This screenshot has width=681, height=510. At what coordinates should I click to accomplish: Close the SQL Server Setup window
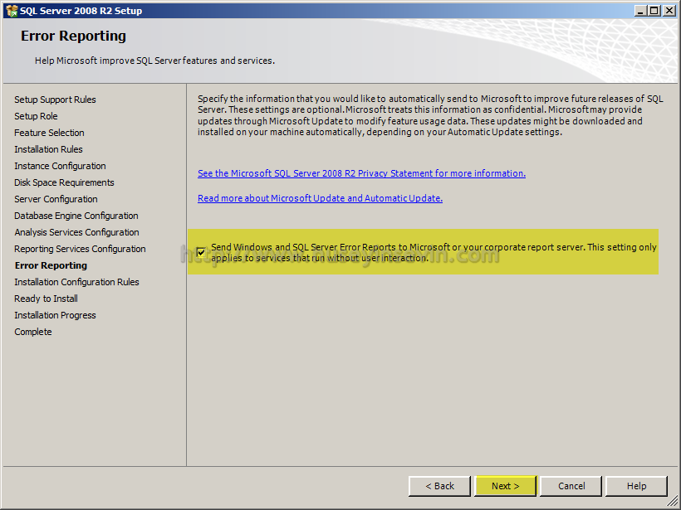click(669, 11)
